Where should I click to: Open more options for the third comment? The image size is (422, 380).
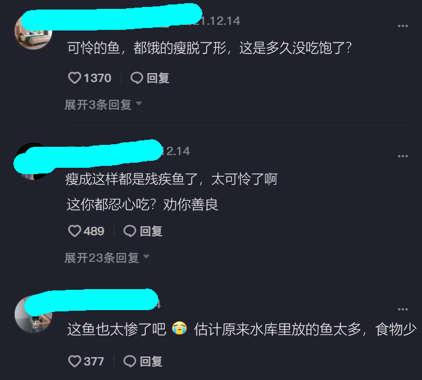pos(403,309)
